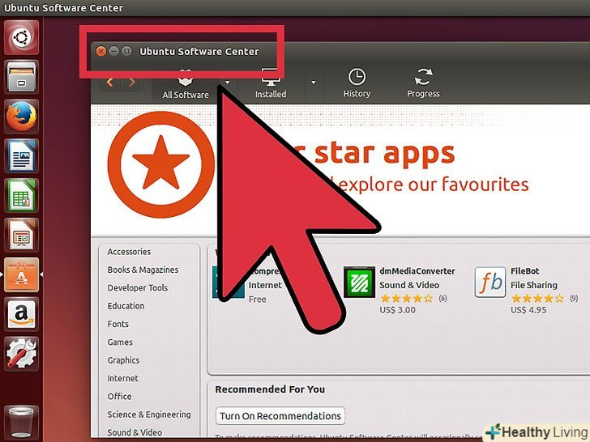This screenshot has width=590, height=442.
Task: Open LibreOffice Impress from the launcher
Action: [21, 236]
